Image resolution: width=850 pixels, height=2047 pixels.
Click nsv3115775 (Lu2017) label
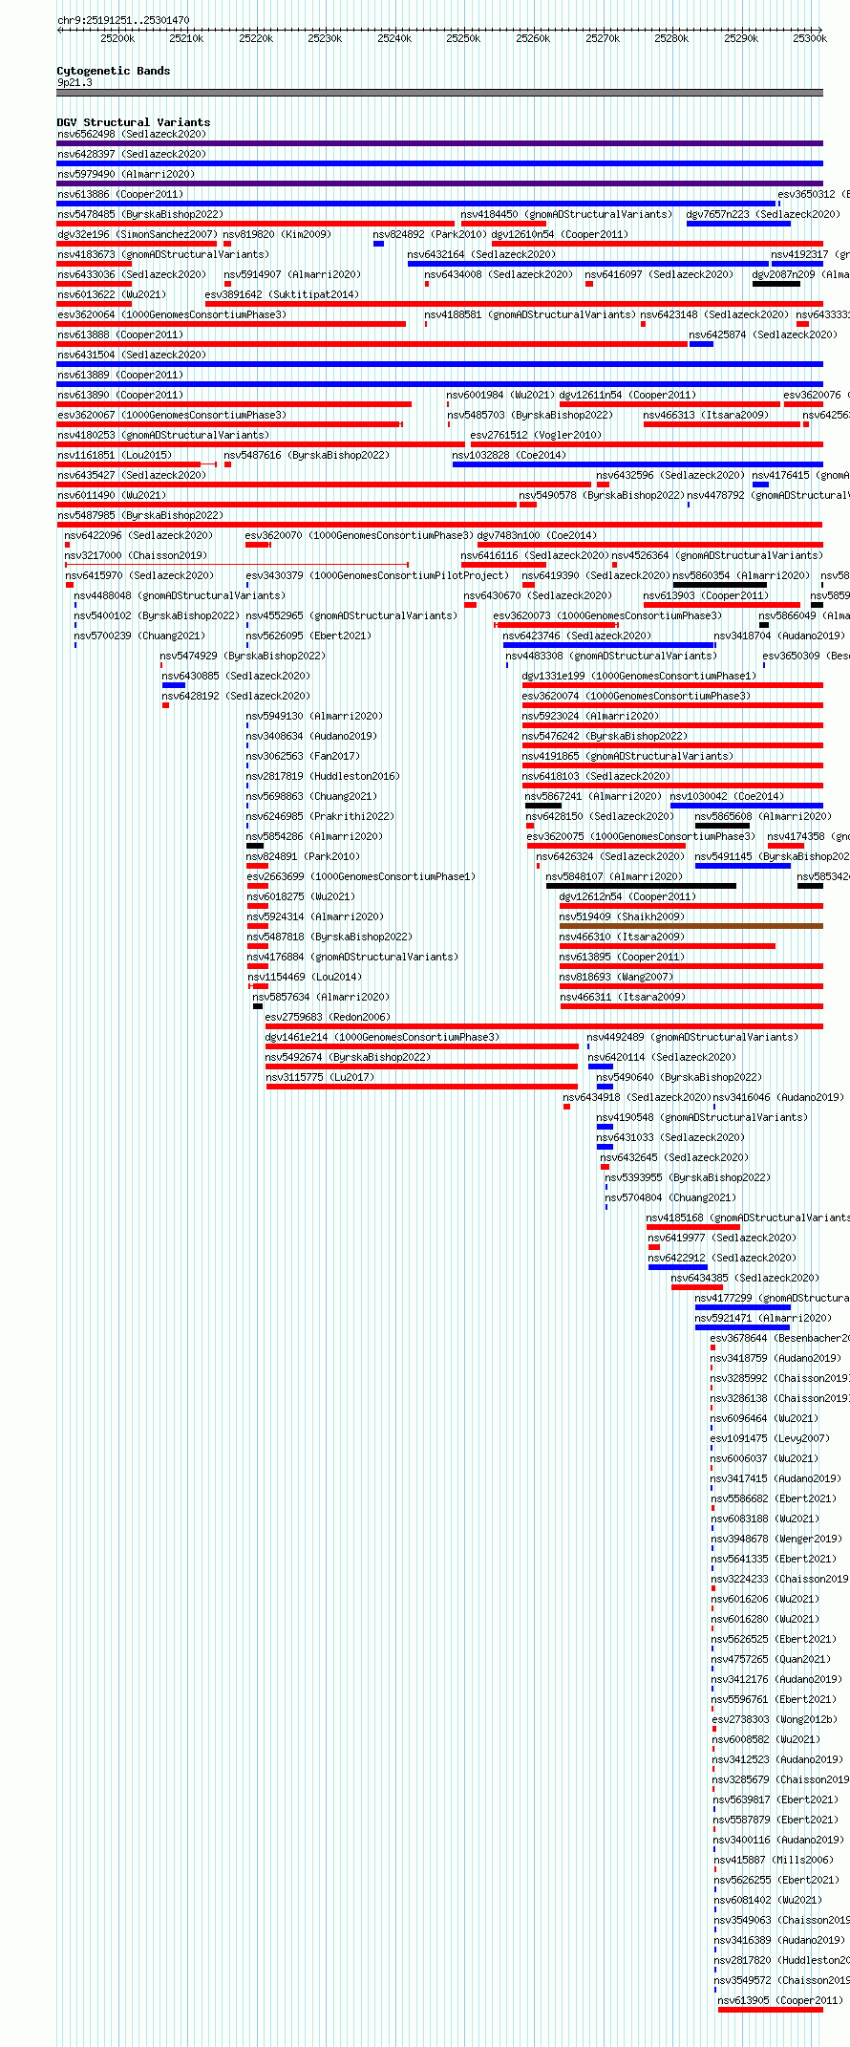coord(320,1077)
